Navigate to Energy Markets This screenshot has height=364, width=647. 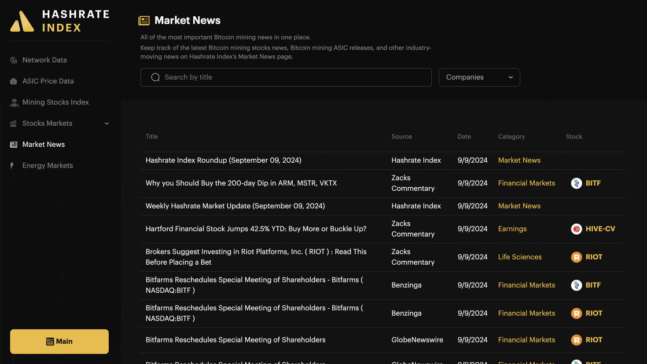pyautogui.click(x=48, y=166)
